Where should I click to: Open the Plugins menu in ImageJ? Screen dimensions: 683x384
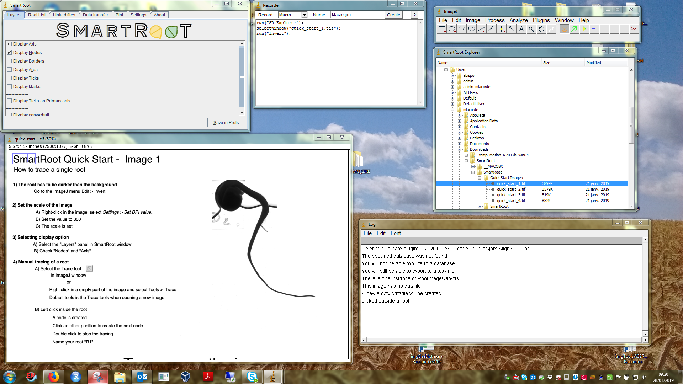(541, 20)
